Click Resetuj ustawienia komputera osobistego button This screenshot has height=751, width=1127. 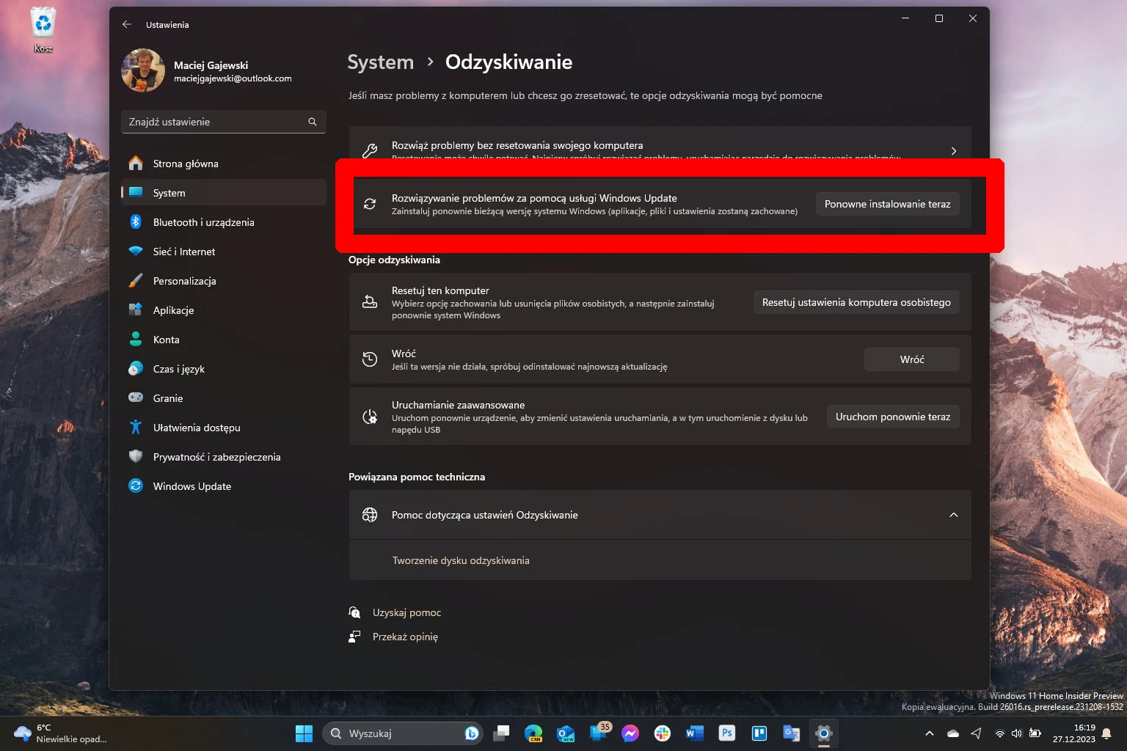856,302
